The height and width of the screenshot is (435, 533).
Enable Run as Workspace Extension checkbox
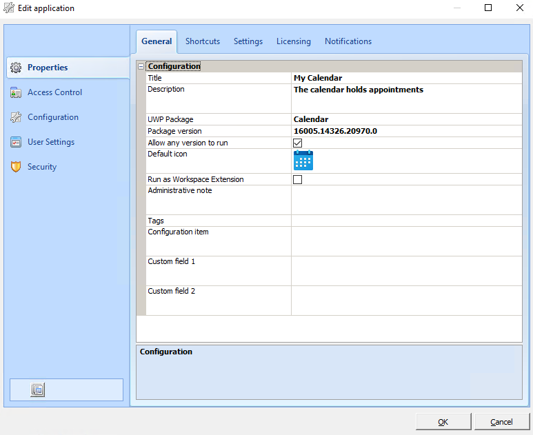(x=298, y=180)
